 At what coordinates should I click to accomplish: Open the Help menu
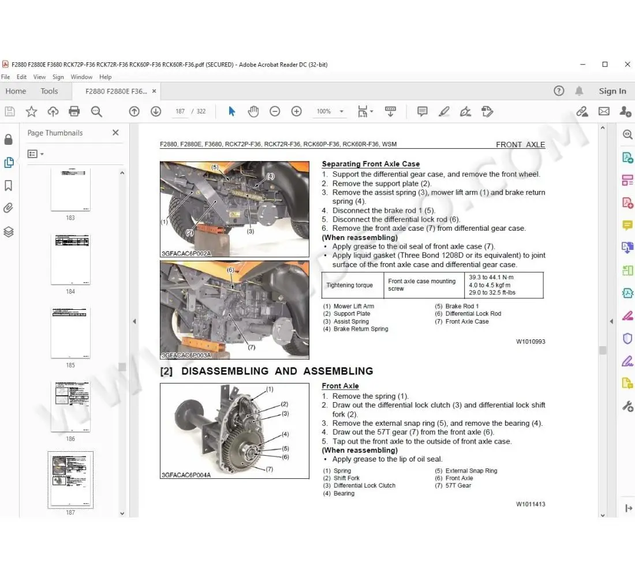click(105, 77)
